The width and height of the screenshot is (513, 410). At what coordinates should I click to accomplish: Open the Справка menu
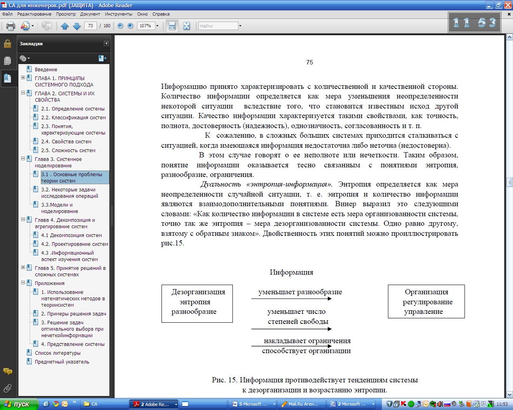(x=161, y=14)
